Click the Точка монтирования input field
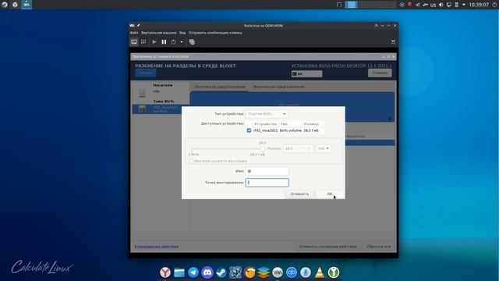This screenshot has height=281, width=499. pos(267,183)
